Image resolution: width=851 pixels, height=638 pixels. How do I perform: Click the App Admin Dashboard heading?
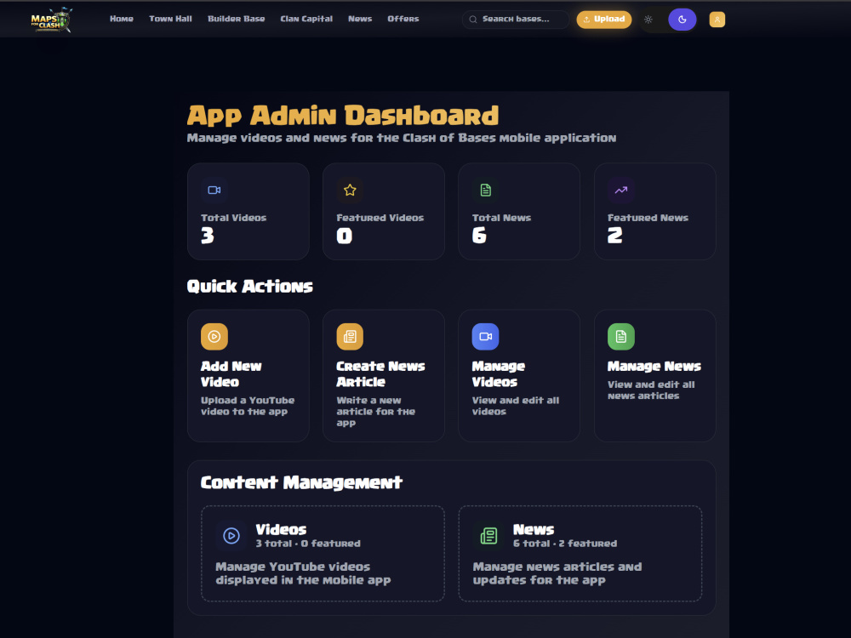[x=342, y=116]
